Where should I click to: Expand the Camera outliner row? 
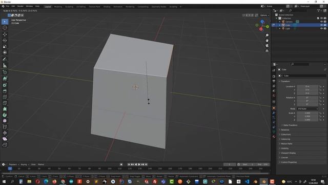280,22
